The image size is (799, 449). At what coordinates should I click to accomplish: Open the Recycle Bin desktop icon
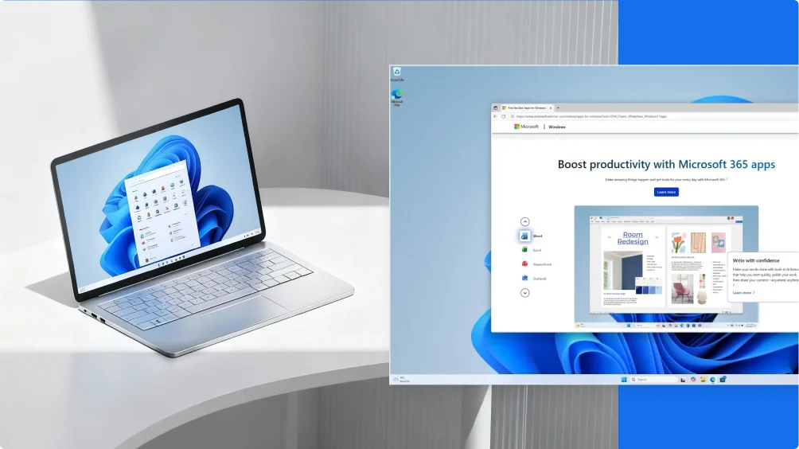click(397, 74)
